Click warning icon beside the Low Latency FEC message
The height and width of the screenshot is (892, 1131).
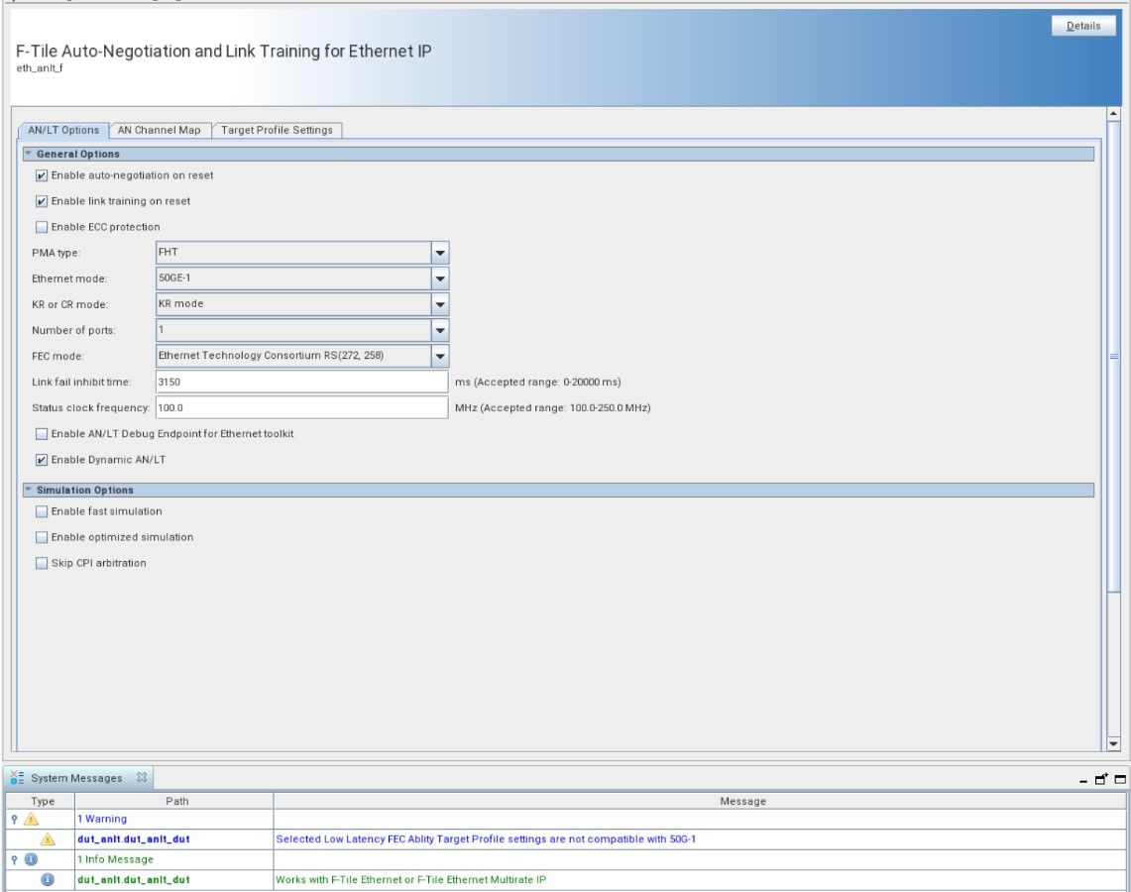coord(48,838)
